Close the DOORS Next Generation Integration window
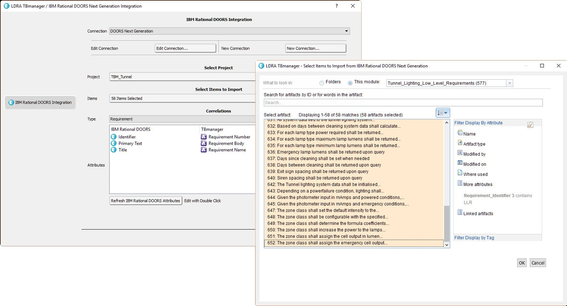Image resolution: width=567 pixels, height=306 pixels. (353, 6)
